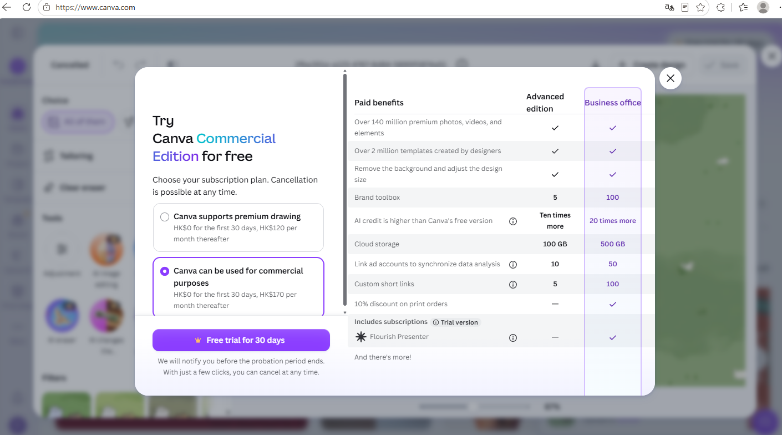Open the browser extensions puzzle icon

click(x=720, y=7)
